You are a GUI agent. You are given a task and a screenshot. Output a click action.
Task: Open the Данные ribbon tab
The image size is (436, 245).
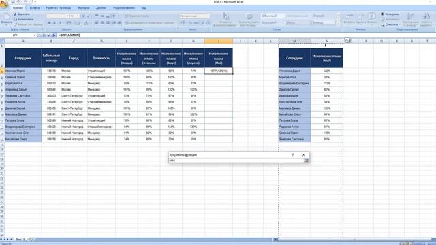click(x=102, y=8)
